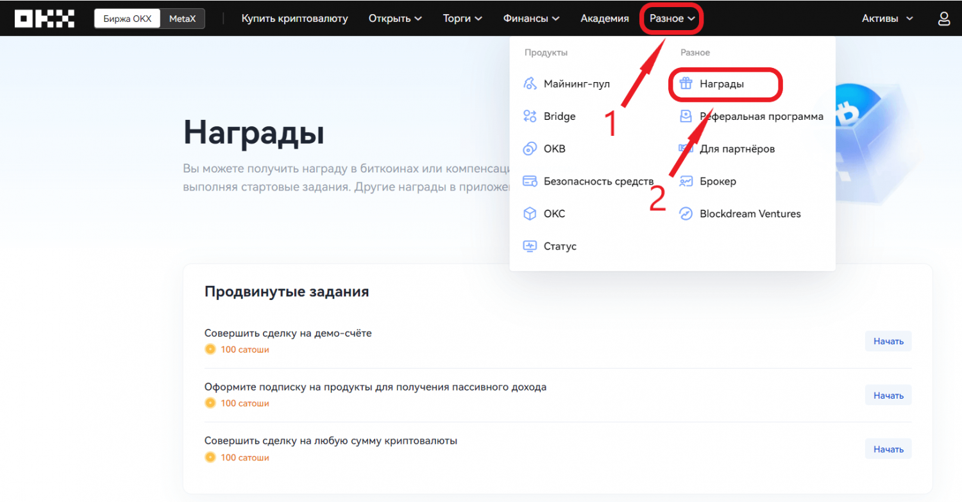Select Безопасность средств menu item

pyautogui.click(x=588, y=181)
